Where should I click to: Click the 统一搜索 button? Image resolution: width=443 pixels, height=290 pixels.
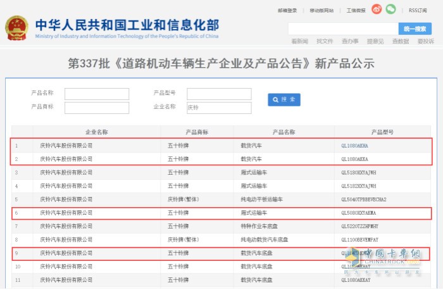(x=415, y=28)
